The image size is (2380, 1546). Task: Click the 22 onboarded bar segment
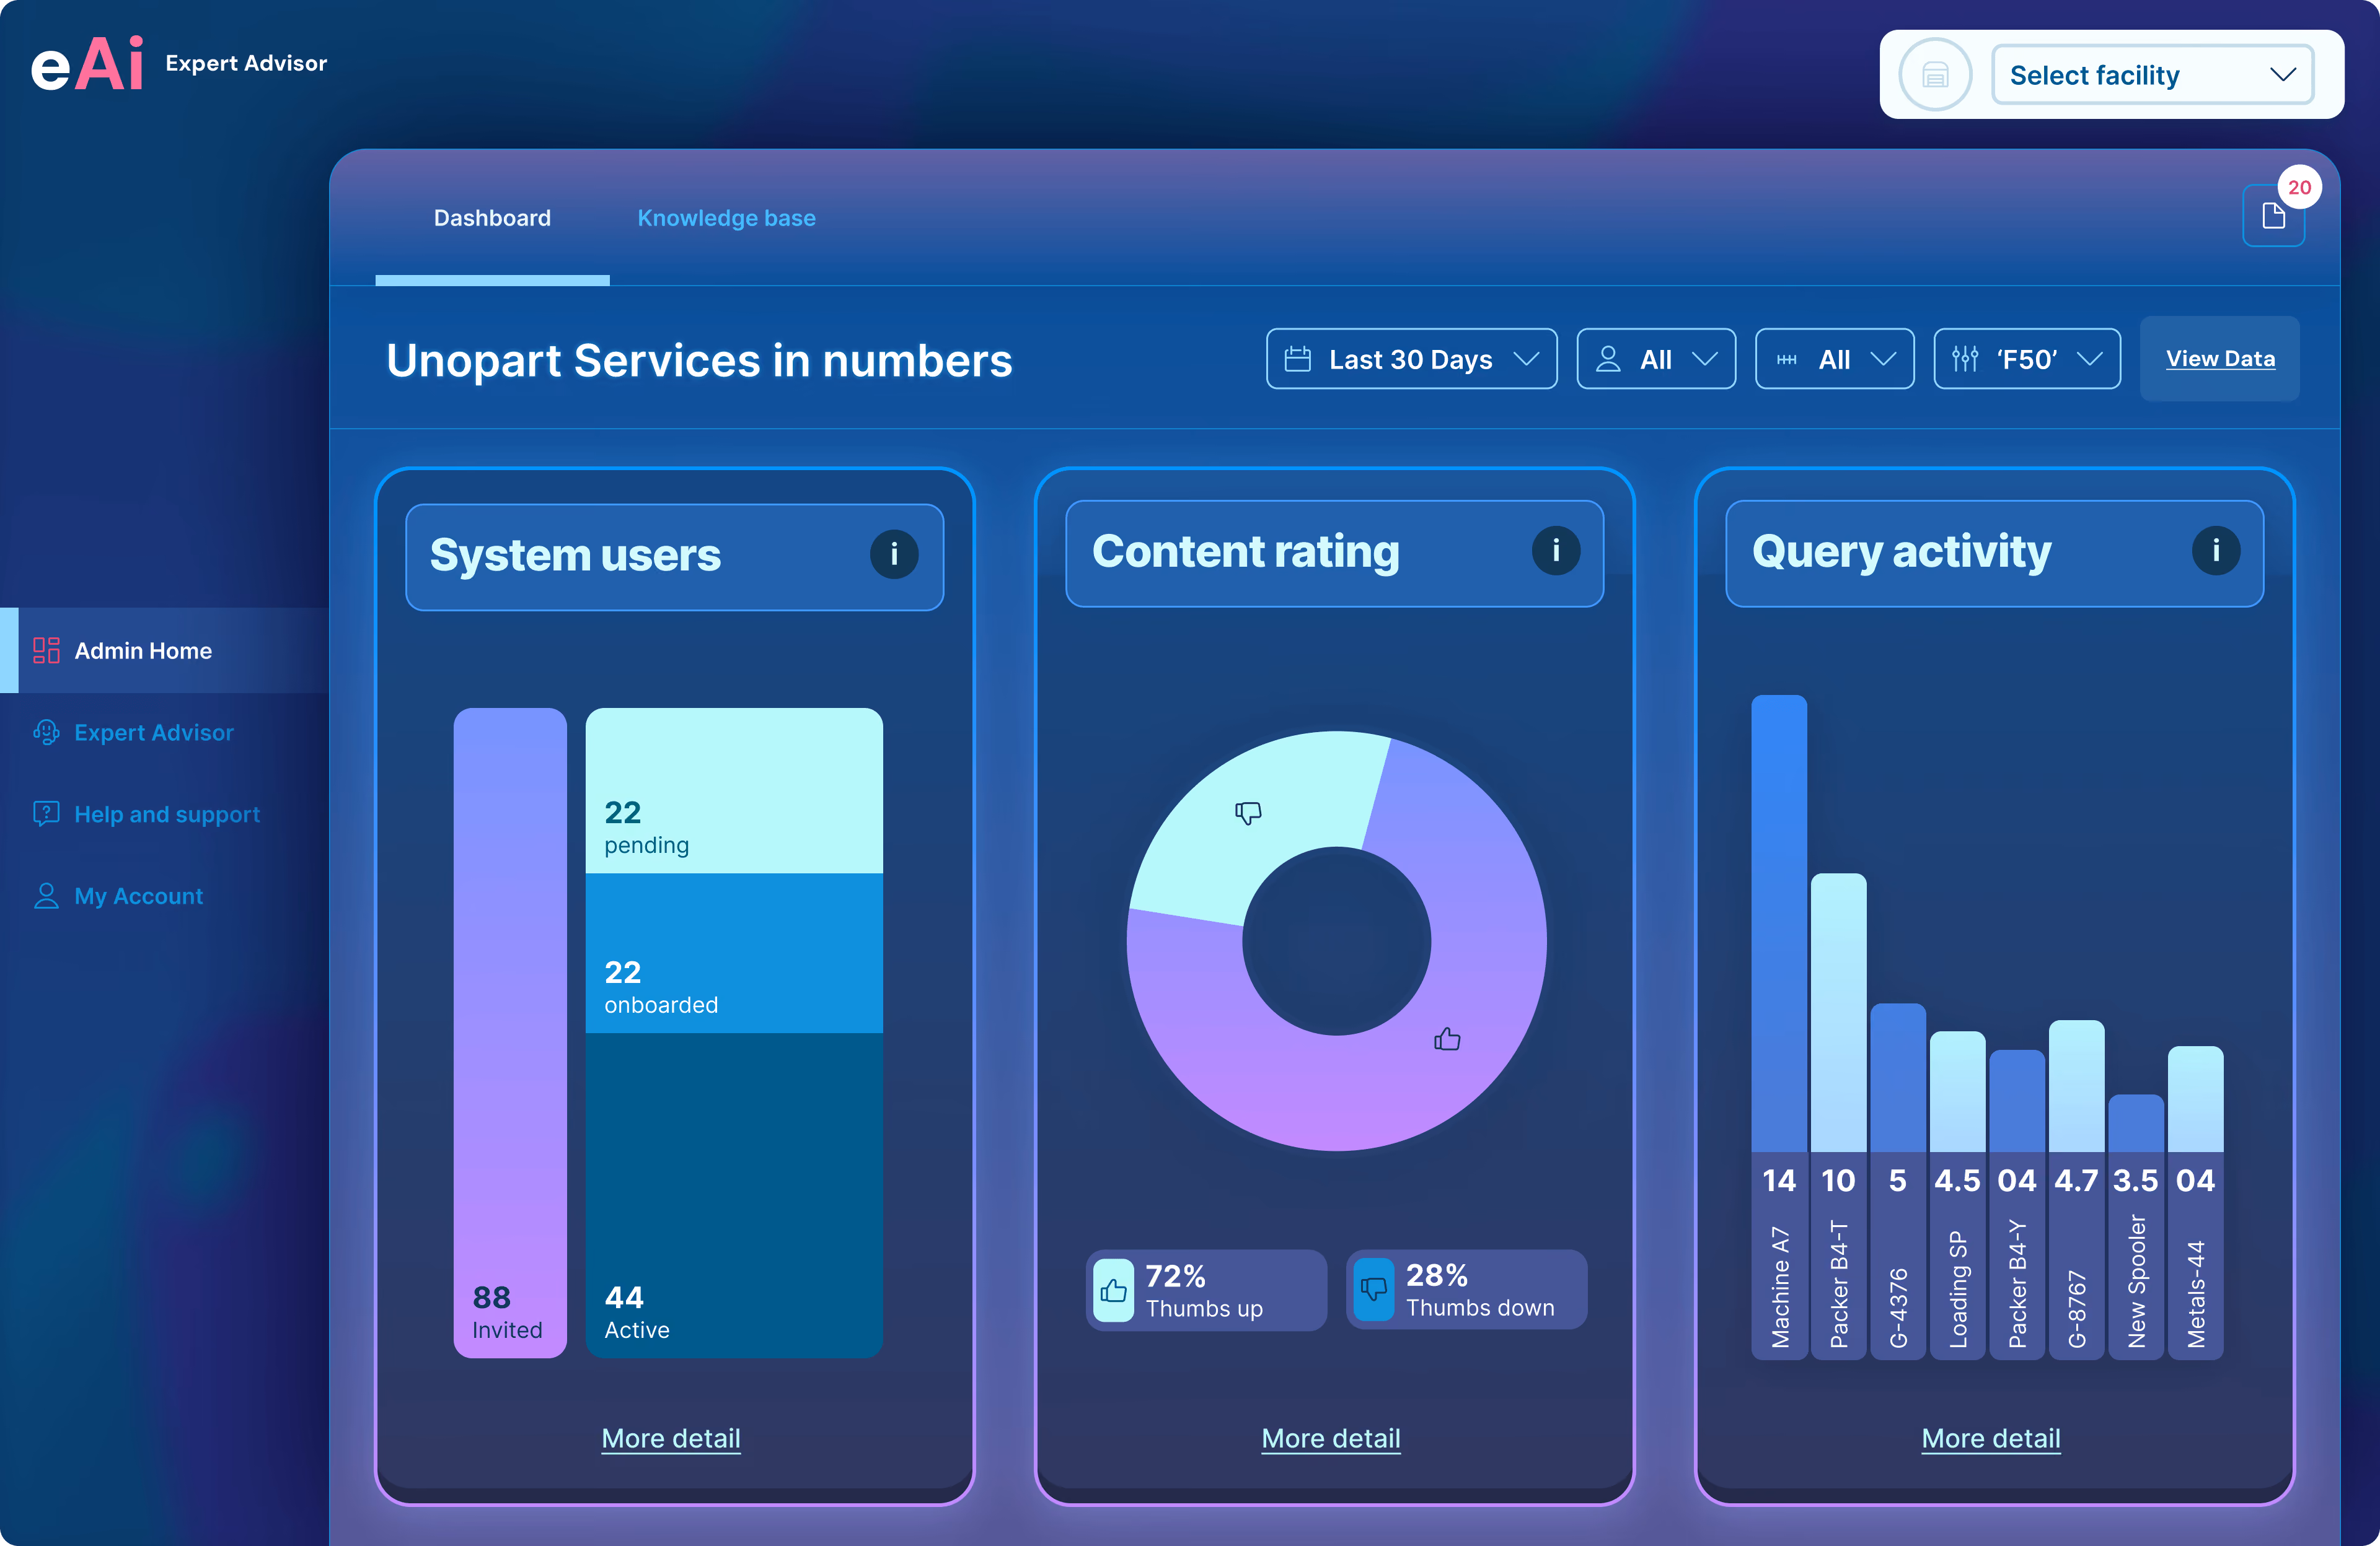[x=734, y=953]
